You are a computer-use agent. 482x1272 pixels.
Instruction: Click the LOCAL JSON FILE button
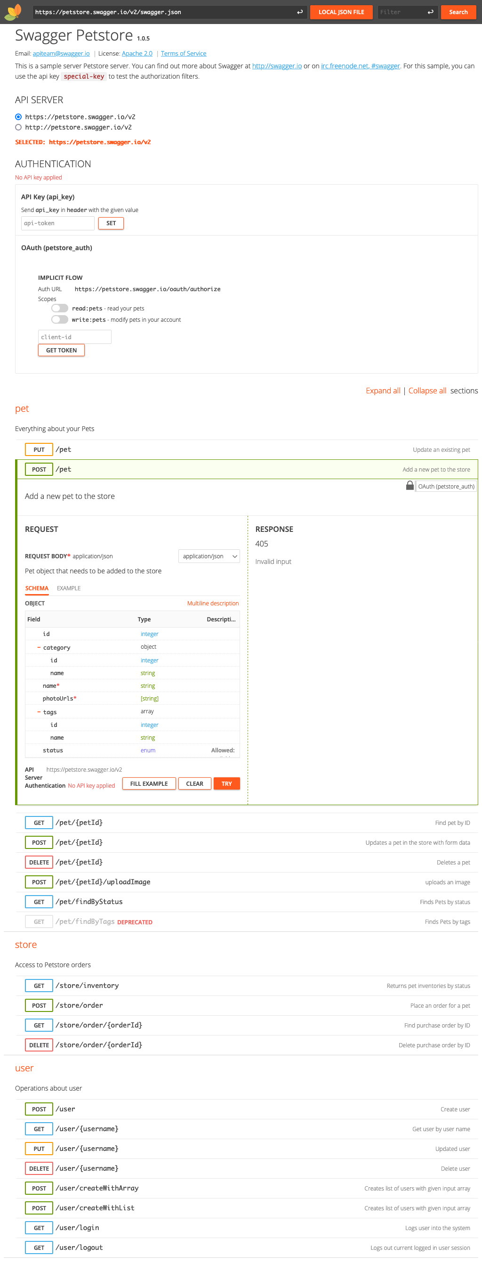click(x=341, y=12)
